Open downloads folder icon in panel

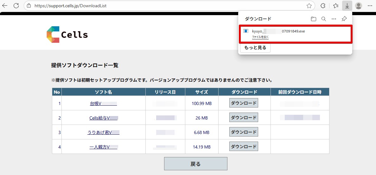click(x=313, y=19)
